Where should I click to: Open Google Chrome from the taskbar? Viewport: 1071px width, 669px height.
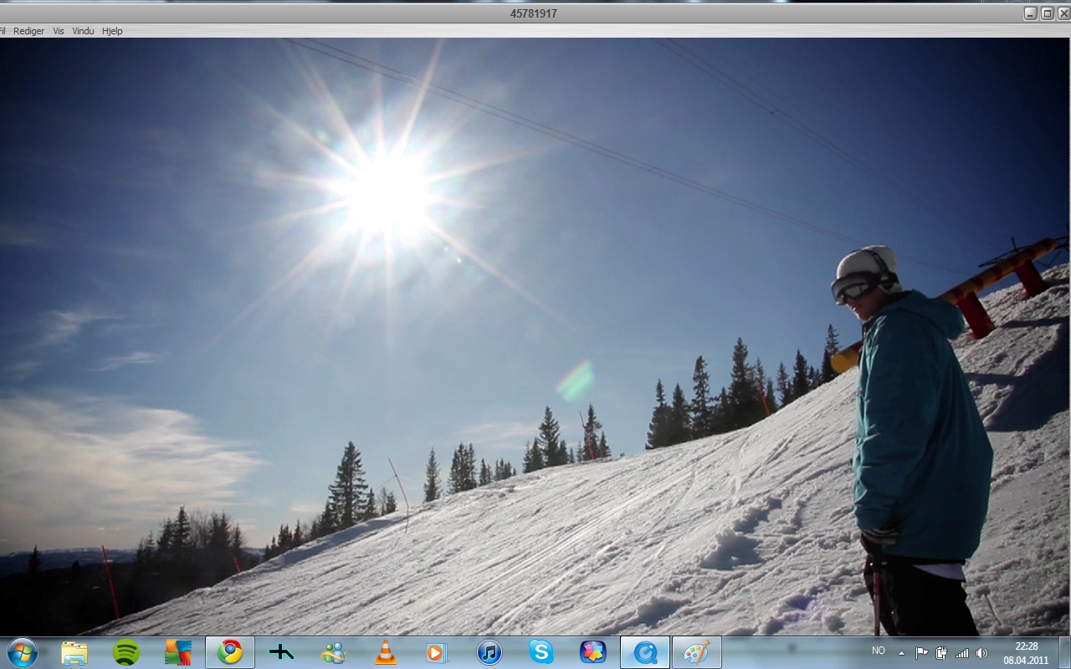coord(230,651)
